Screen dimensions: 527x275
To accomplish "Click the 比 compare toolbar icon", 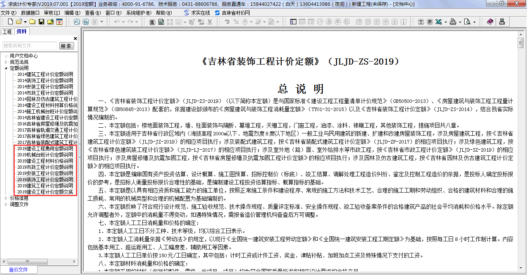I will click(76, 22).
